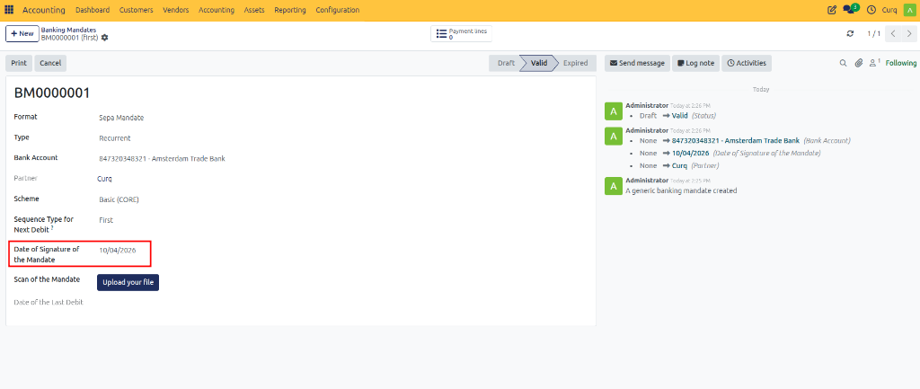The height and width of the screenshot is (389, 920).
Task: Go to previous record arrow
Action: [x=892, y=34]
